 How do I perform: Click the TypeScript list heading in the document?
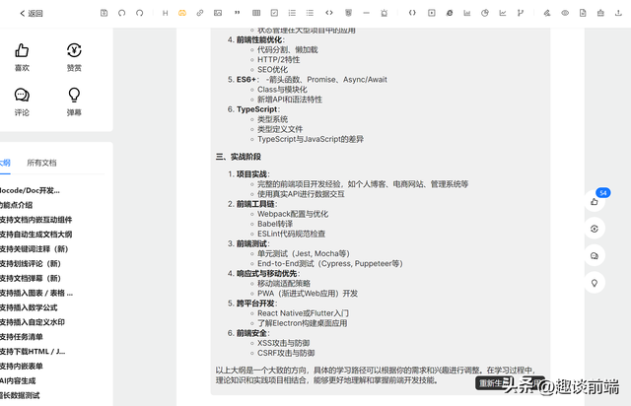(256, 109)
